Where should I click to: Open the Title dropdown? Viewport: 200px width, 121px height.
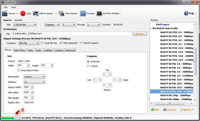pos(25,25)
